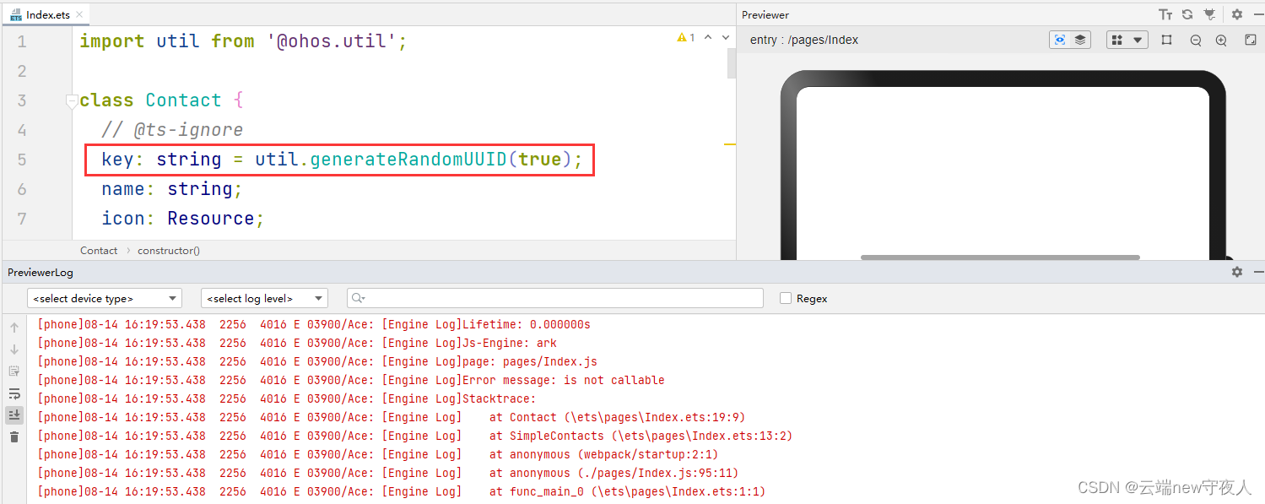Screen dimensions: 1265x504
Task: Go to next highlighted problem arrow
Action: [x=726, y=37]
